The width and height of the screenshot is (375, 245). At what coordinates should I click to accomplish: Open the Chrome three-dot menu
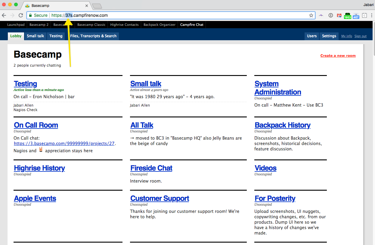click(372, 15)
